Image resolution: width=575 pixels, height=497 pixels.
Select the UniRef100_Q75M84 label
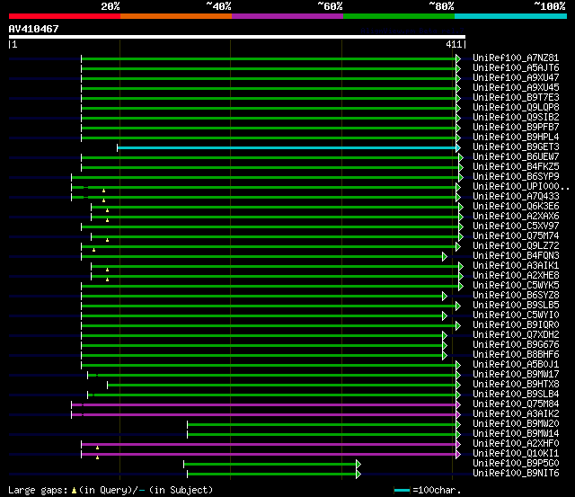[516, 404]
